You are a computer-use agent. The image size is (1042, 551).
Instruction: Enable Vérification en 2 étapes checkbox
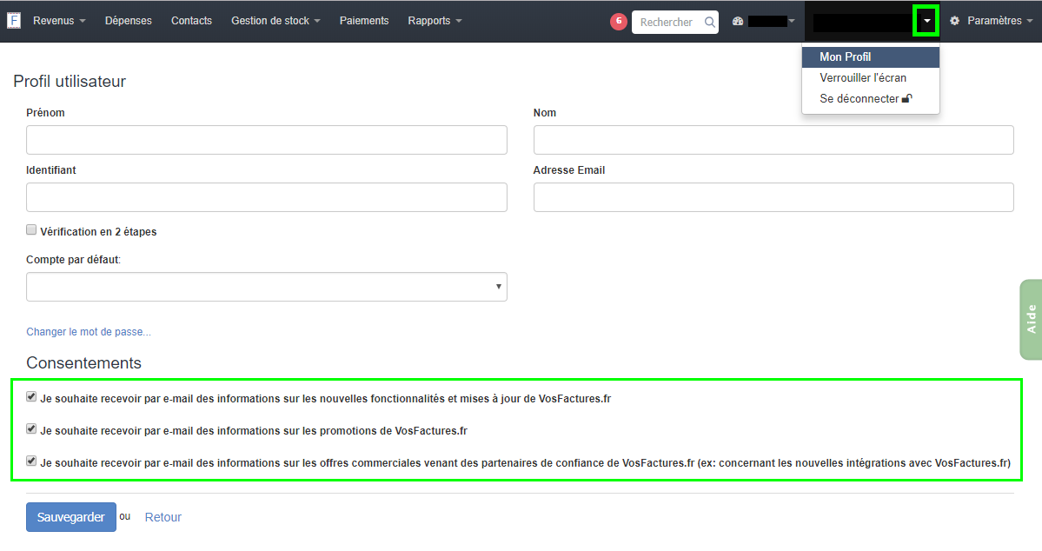(x=31, y=230)
